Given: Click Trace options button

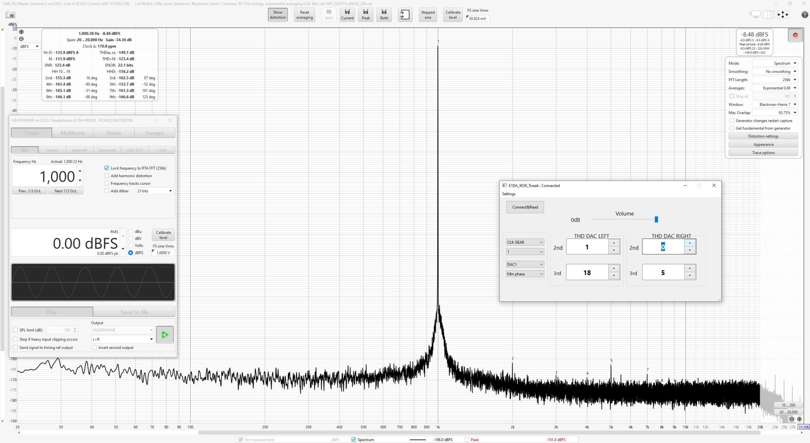Looking at the screenshot, I should (x=763, y=153).
